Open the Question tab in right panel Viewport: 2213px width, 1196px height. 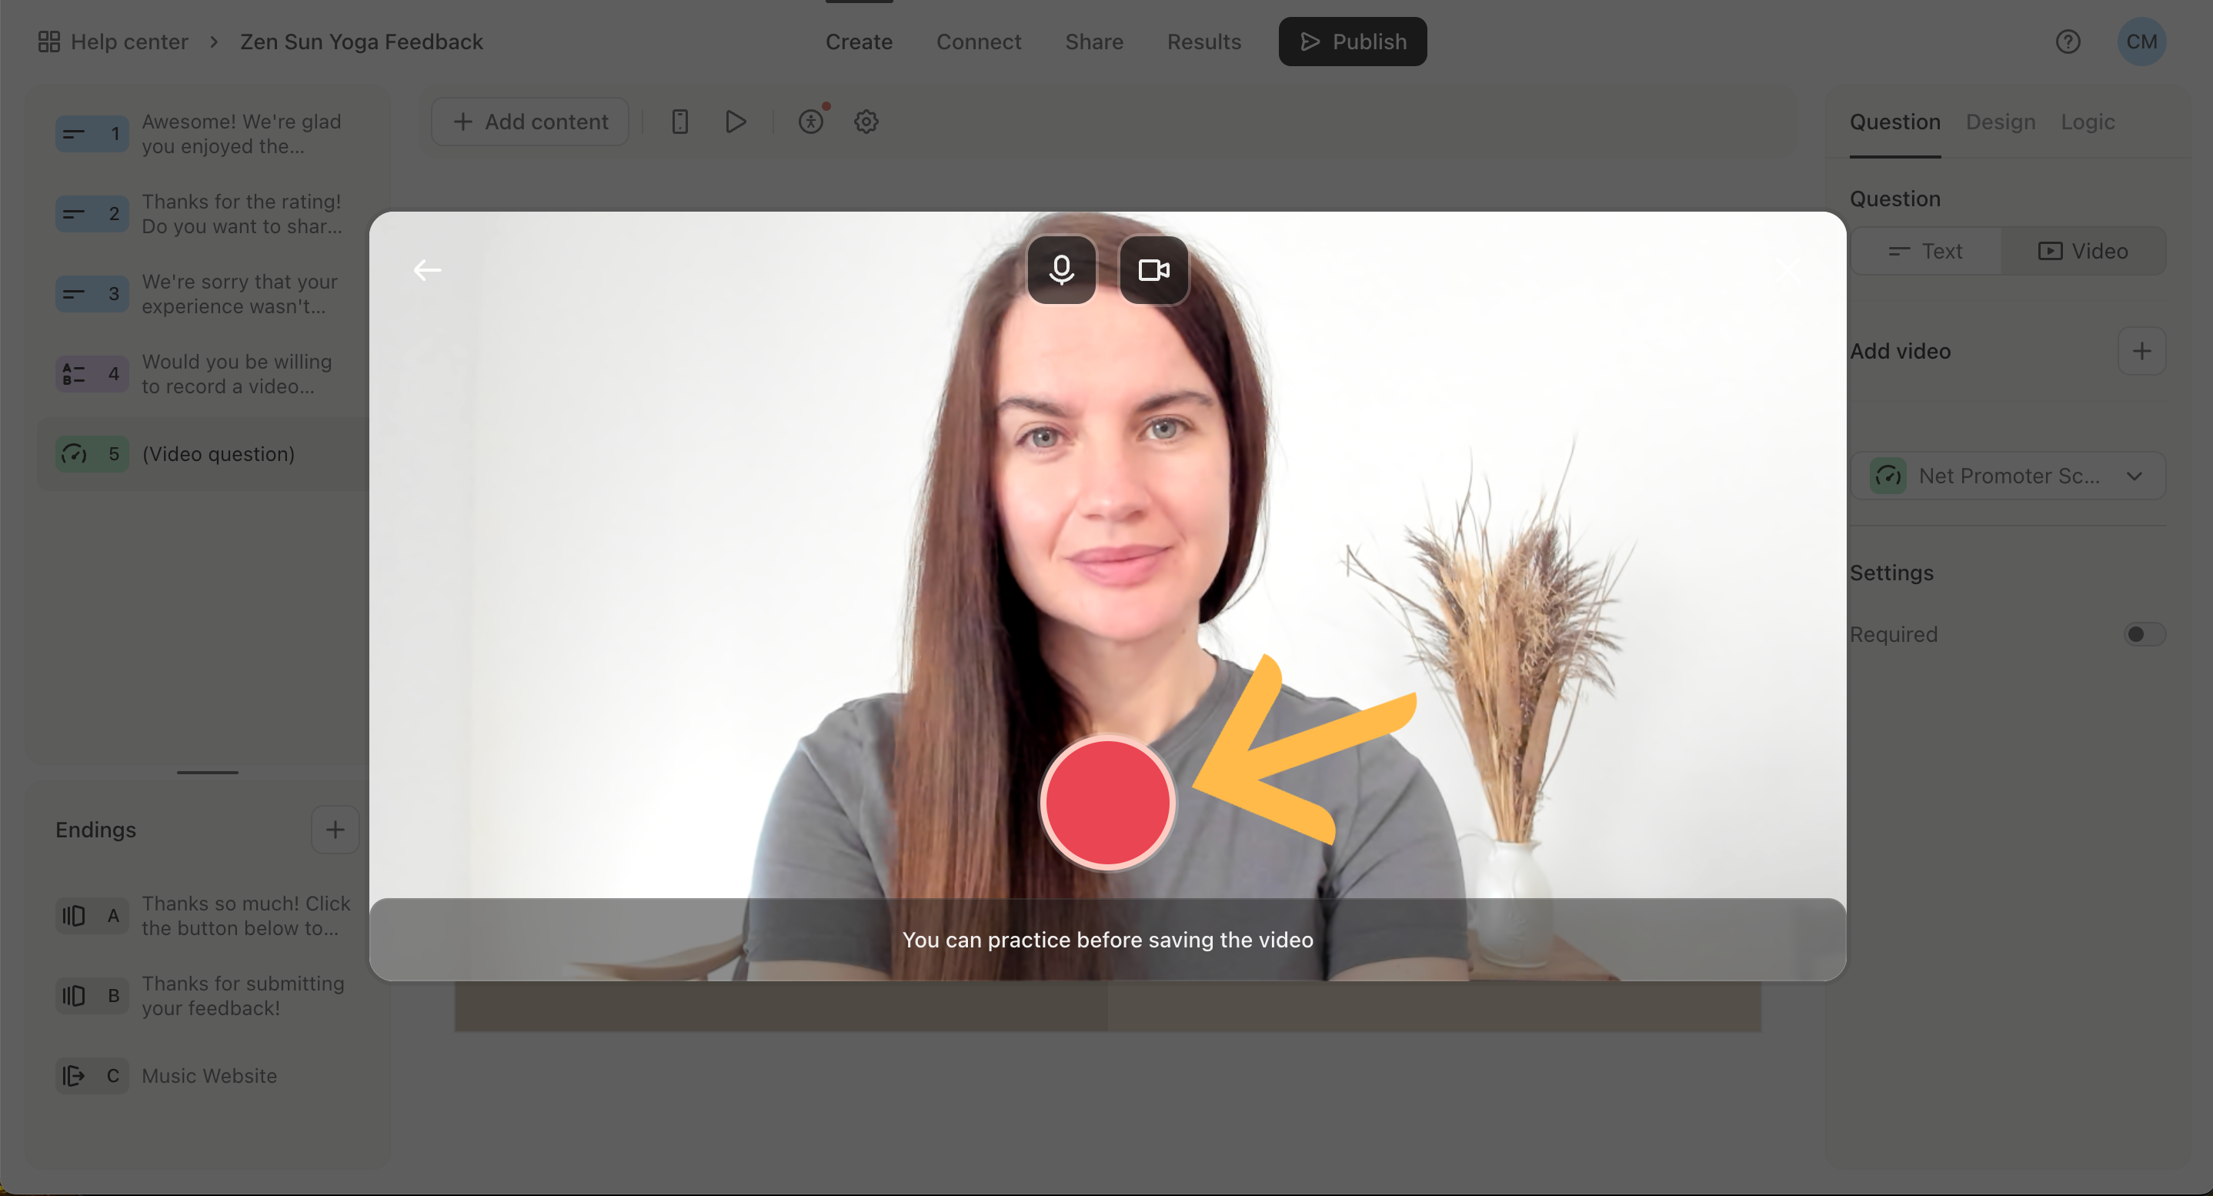click(1895, 122)
